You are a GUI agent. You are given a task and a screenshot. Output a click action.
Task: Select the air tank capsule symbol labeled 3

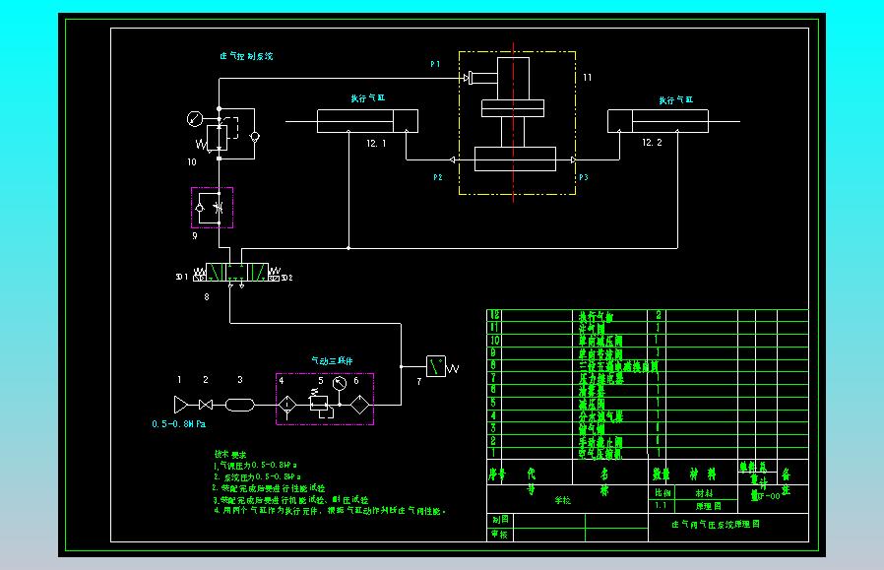[x=239, y=405]
